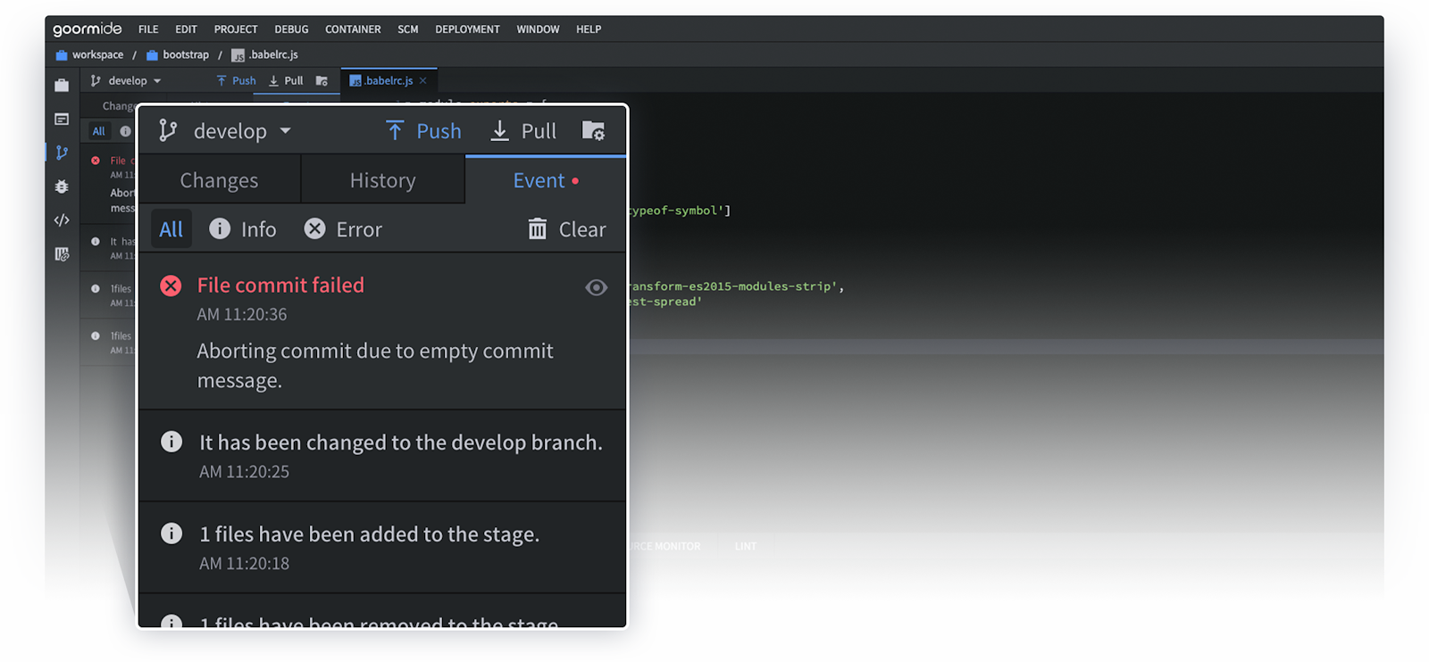Open the EDIT menu

(186, 29)
